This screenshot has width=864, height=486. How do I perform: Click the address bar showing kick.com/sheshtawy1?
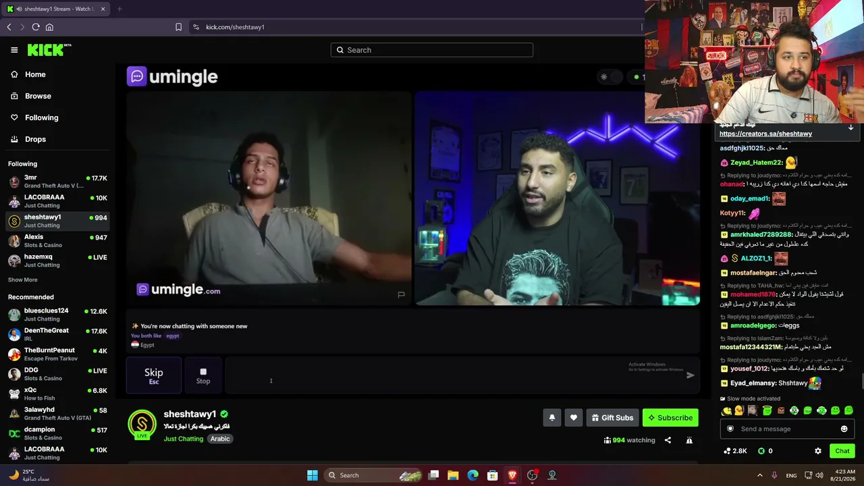415,27
